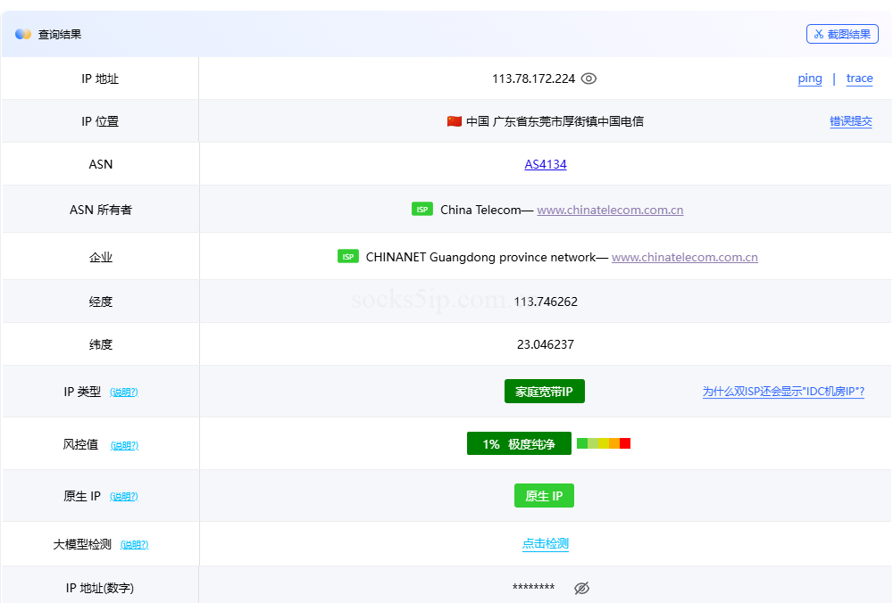This screenshot has height=603, width=893.
Task: Click the risk level color bar
Action: (x=603, y=442)
